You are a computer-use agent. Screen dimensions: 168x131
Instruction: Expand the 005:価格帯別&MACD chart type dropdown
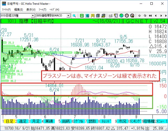click(x=69, y=16)
